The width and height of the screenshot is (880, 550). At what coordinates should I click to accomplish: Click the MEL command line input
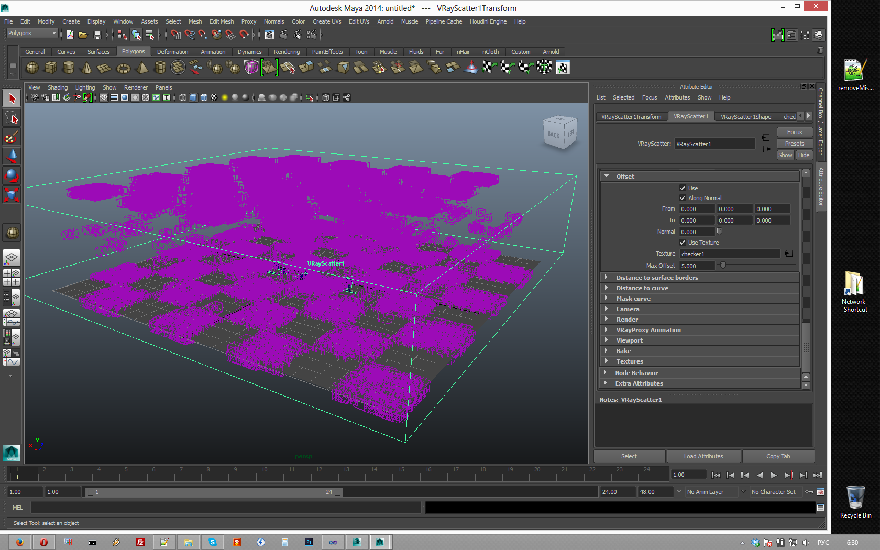click(226, 508)
